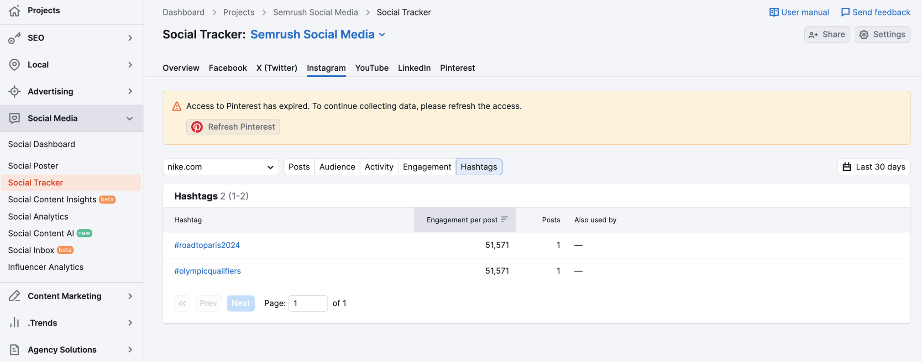The width and height of the screenshot is (922, 362).
Task: Click the calendar icon in date picker
Action: (x=847, y=167)
